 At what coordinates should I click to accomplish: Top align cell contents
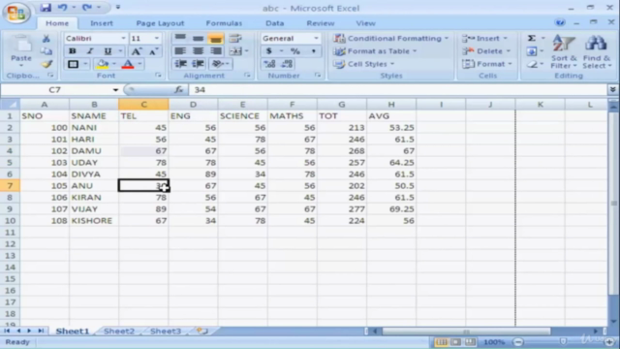[x=180, y=38]
